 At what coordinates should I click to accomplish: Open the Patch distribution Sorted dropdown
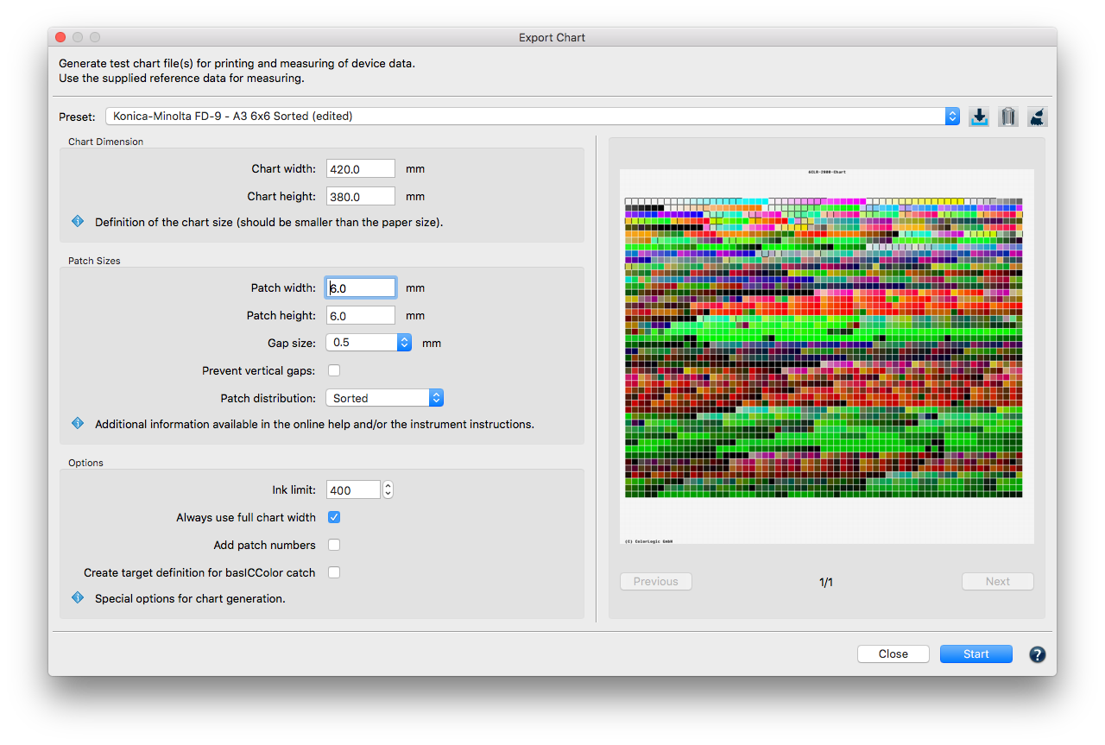pos(384,398)
